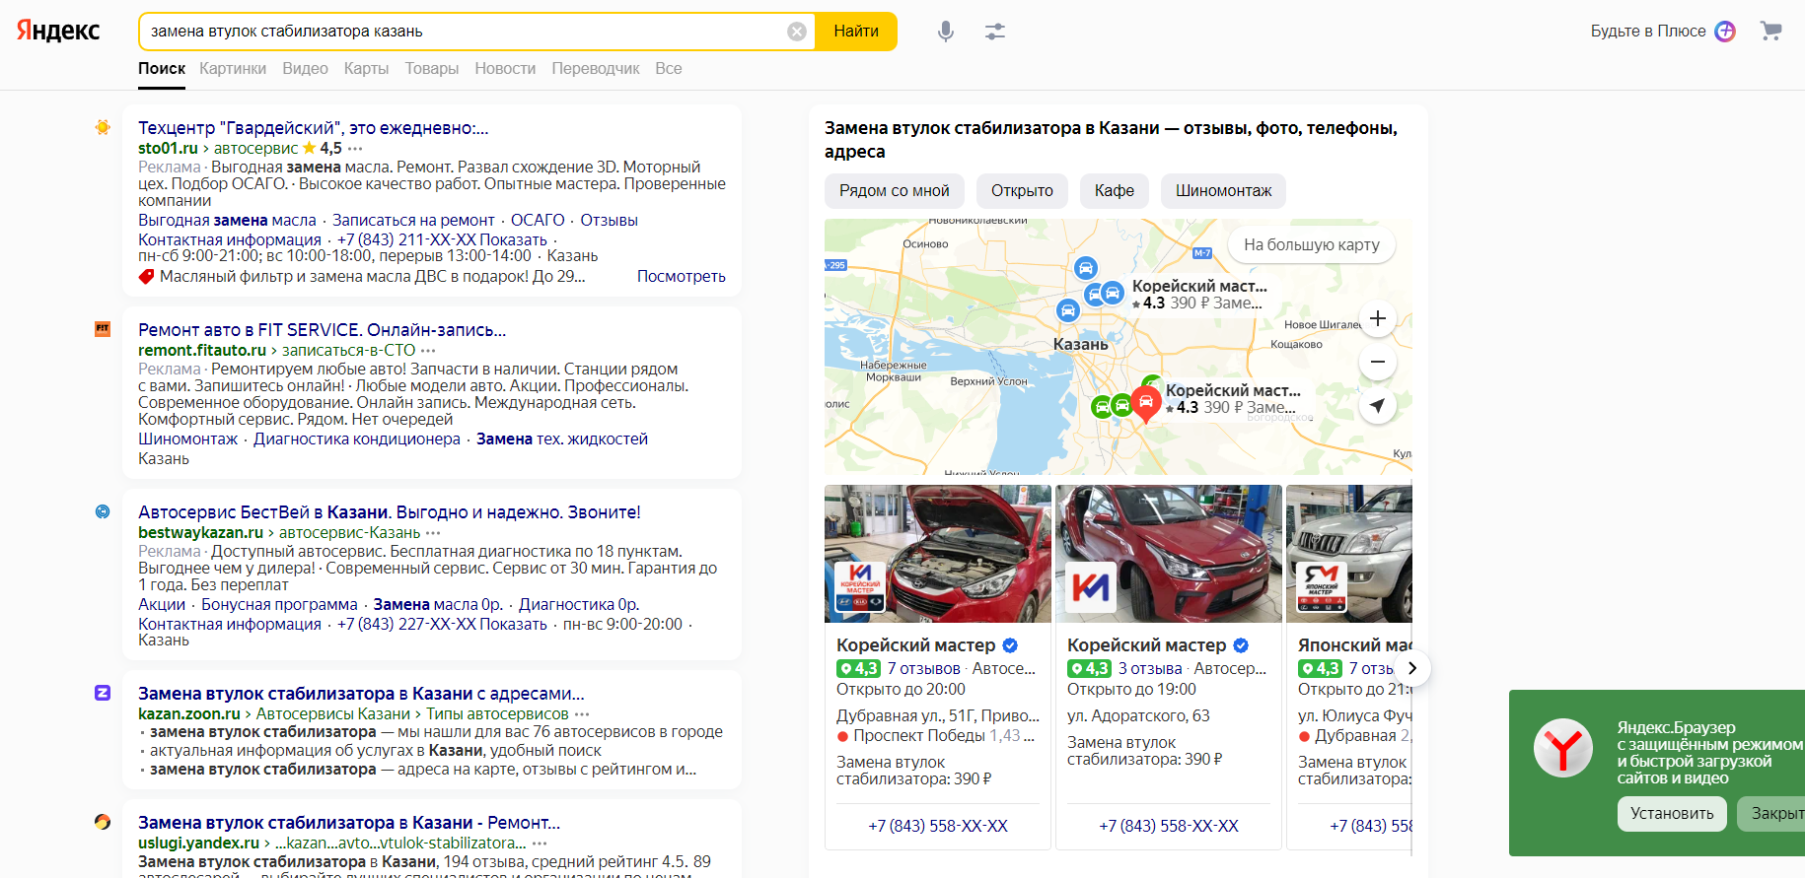Click the sto01.ru sun favicon
Image resolution: width=1805 pixels, height=878 pixels.
[103, 127]
